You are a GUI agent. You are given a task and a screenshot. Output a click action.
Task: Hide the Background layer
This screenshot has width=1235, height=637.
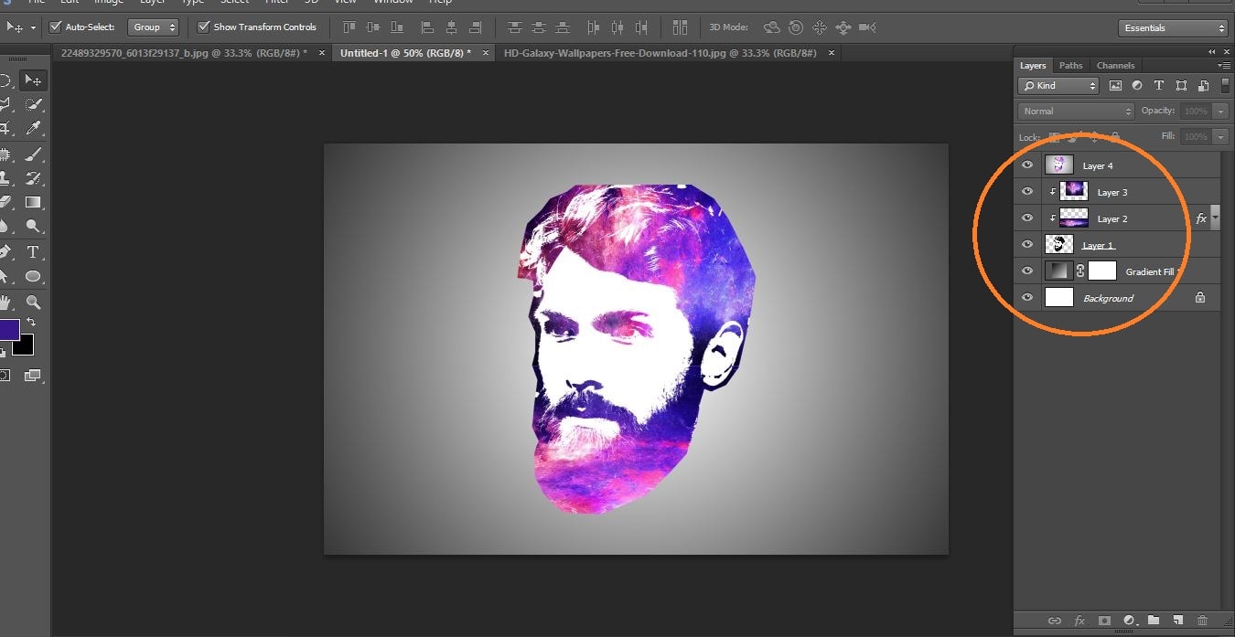tap(1027, 297)
